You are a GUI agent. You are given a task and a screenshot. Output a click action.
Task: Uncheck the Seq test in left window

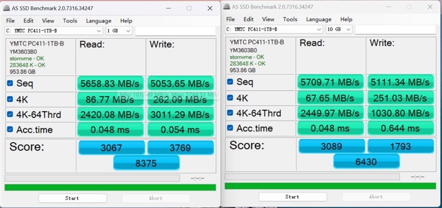pos(10,84)
